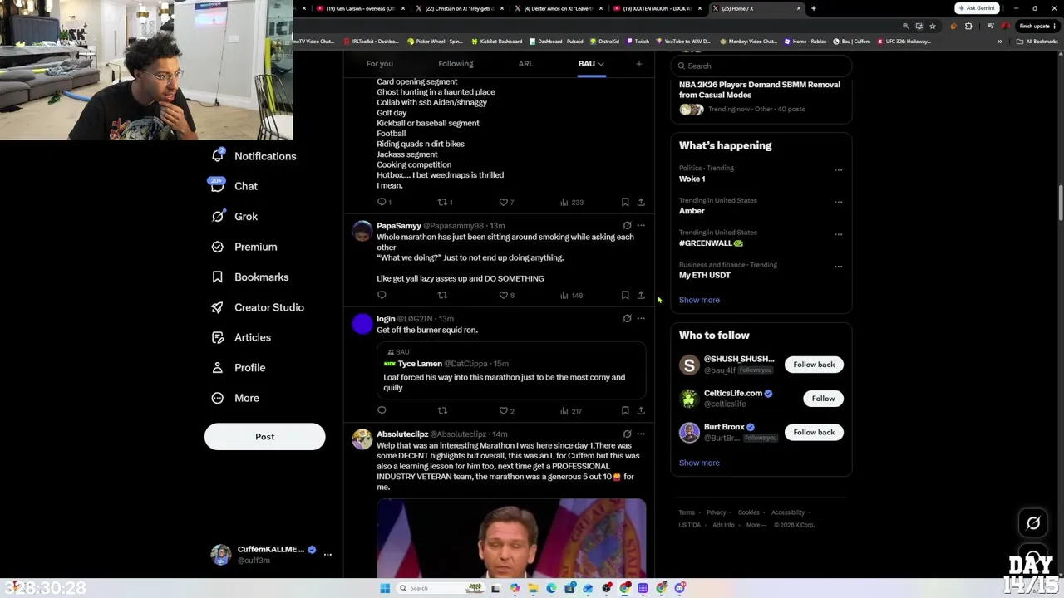Open Bookmarks in the sidebar
This screenshot has height=598, width=1064.
(x=250, y=277)
